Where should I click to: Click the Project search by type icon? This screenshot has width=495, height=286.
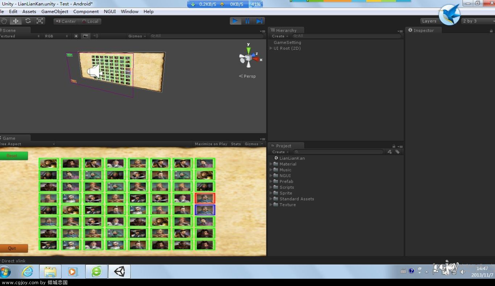(x=390, y=152)
